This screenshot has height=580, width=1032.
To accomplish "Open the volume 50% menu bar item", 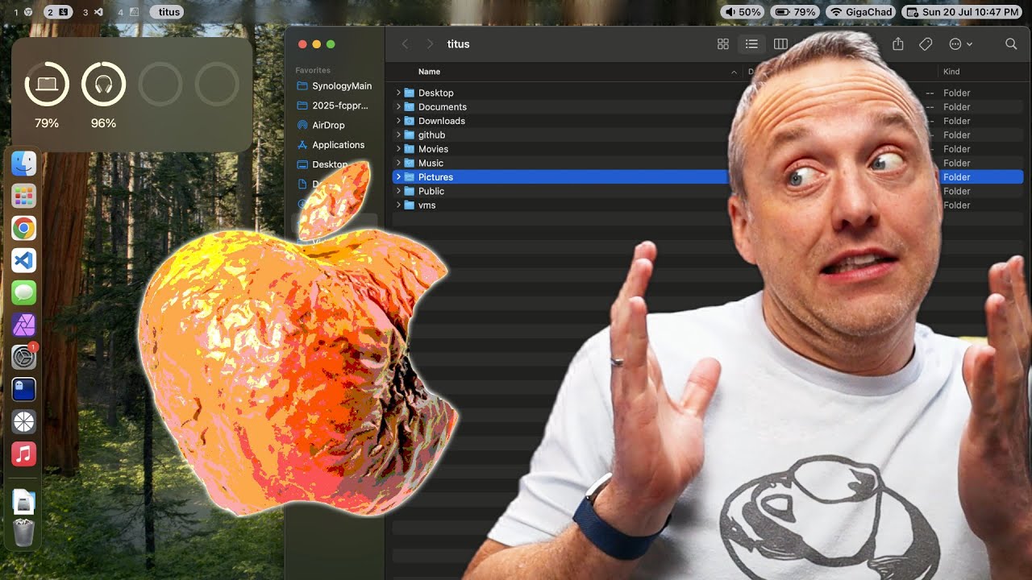I will 742,12.
